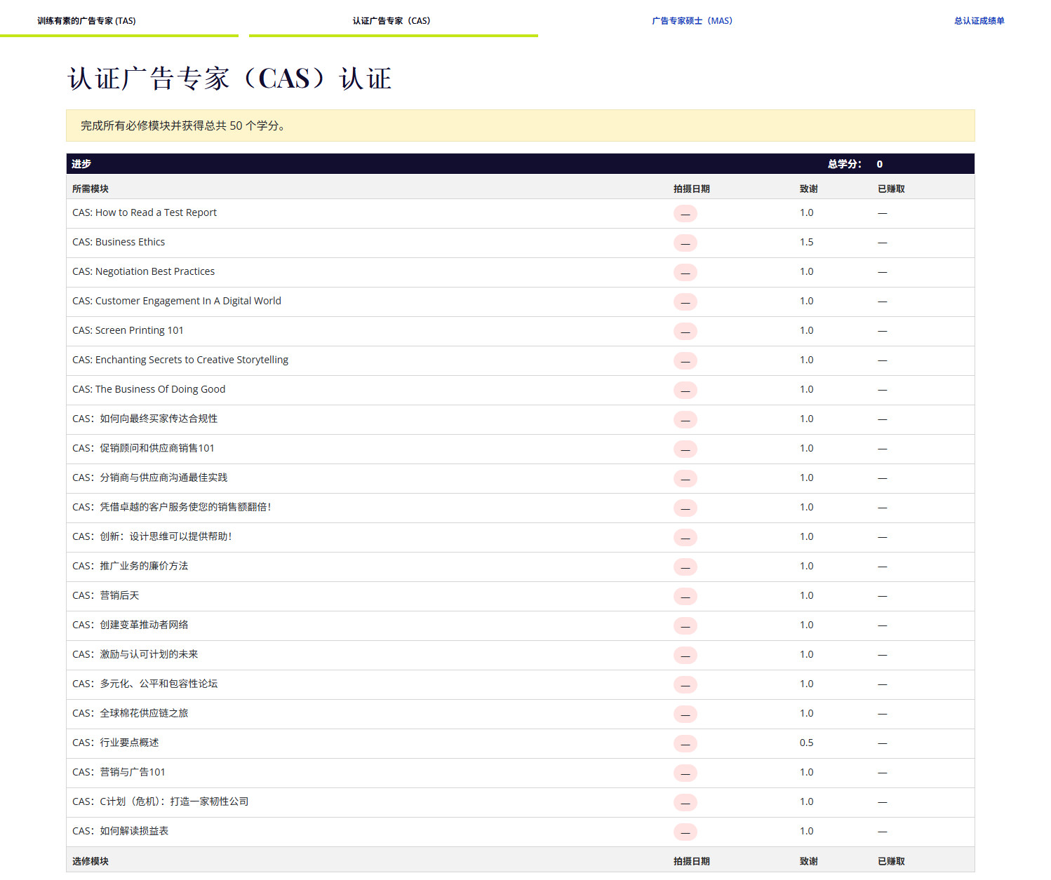Image resolution: width=1051 pixels, height=880 pixels.
Task: Open the 广告专家硕士 (MAS) tab
Action: coord(692,21)
